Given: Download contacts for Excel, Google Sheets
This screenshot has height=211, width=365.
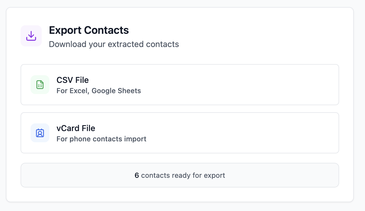Looking at the screenshot, I should click(180, 85).
